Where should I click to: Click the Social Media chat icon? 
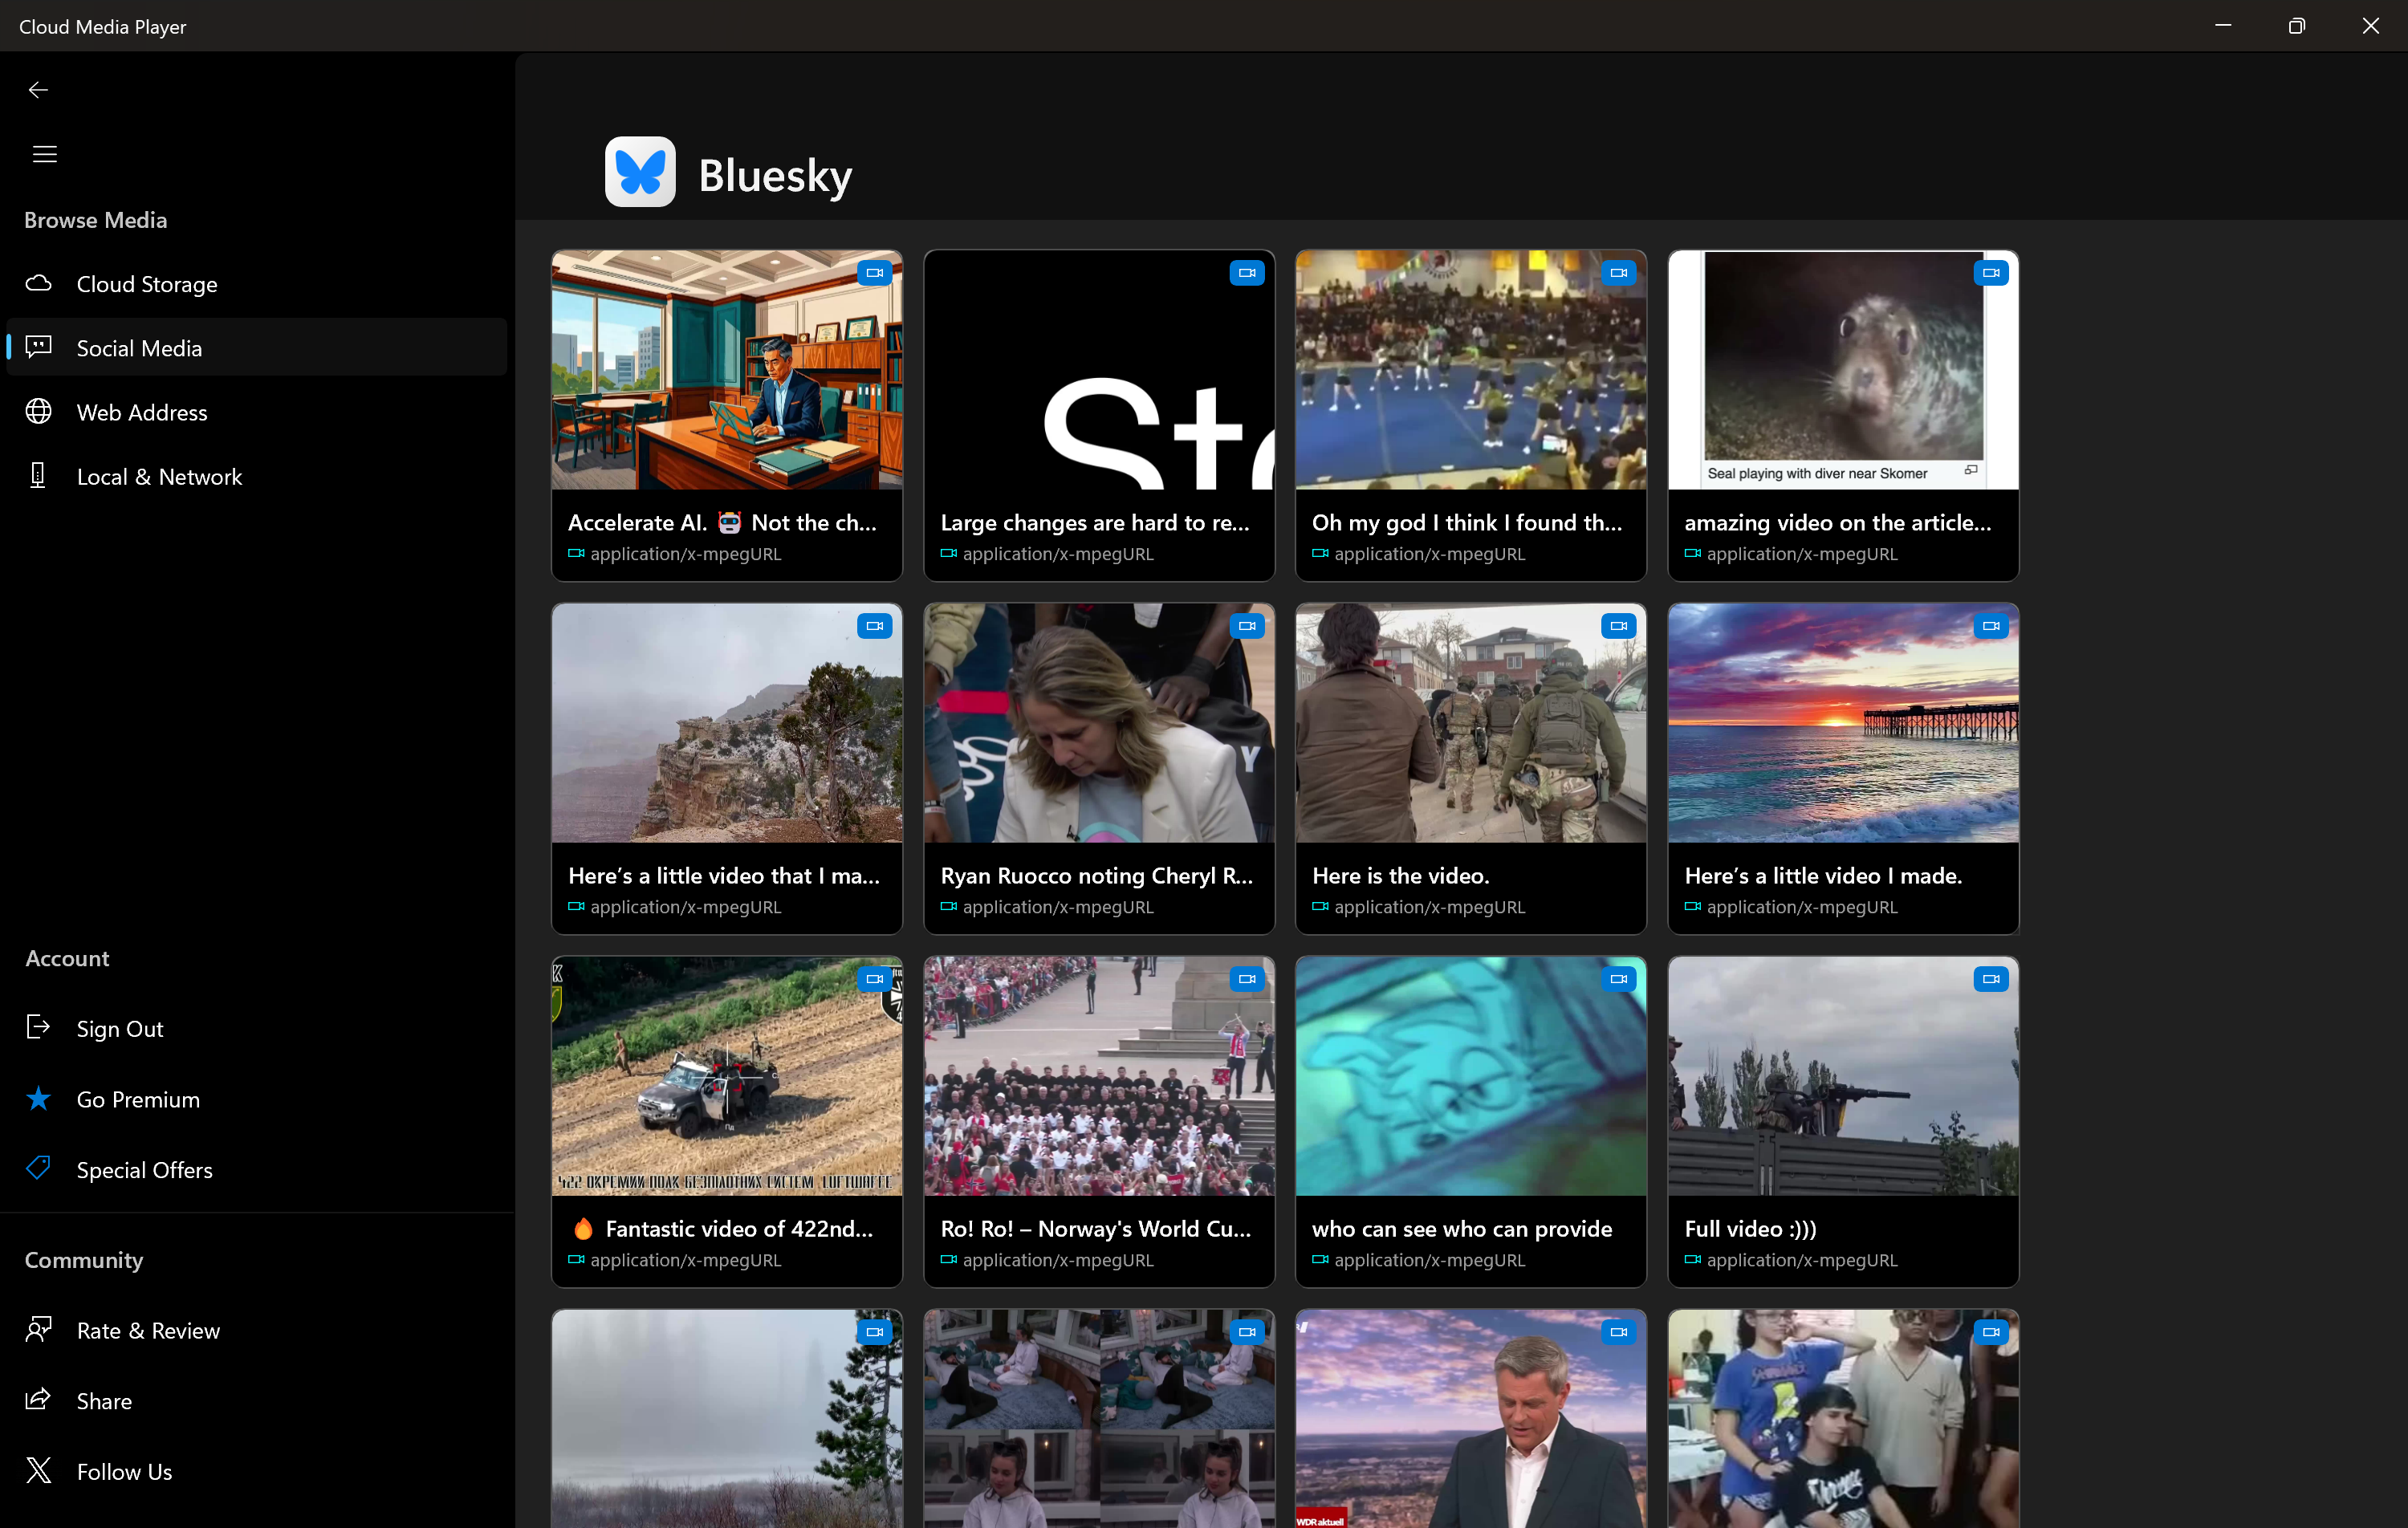38,347
